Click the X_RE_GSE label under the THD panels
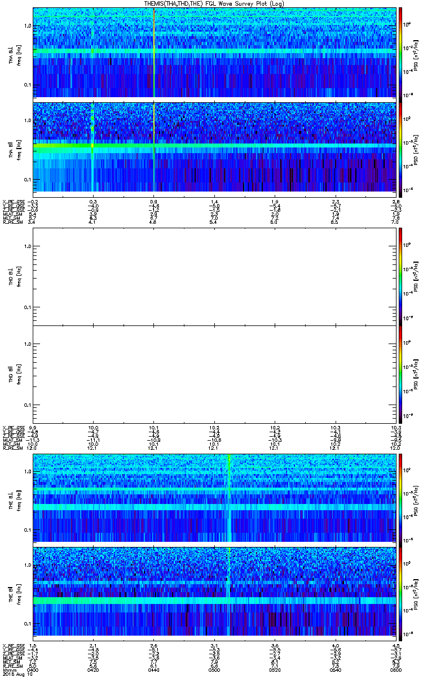 tap(12, 428)
